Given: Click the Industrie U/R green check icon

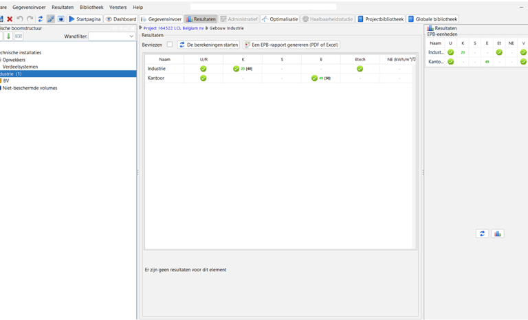Looking at the screenshot, I should click(x=203, y=69).
